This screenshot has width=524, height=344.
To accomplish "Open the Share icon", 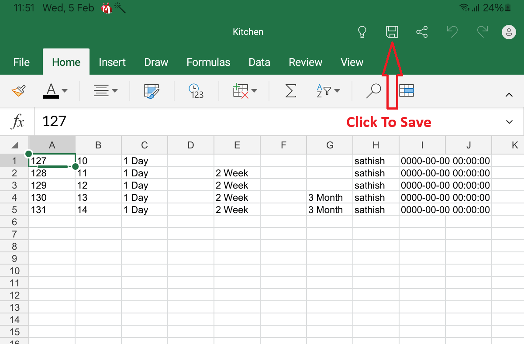I will tap(422, 32).
